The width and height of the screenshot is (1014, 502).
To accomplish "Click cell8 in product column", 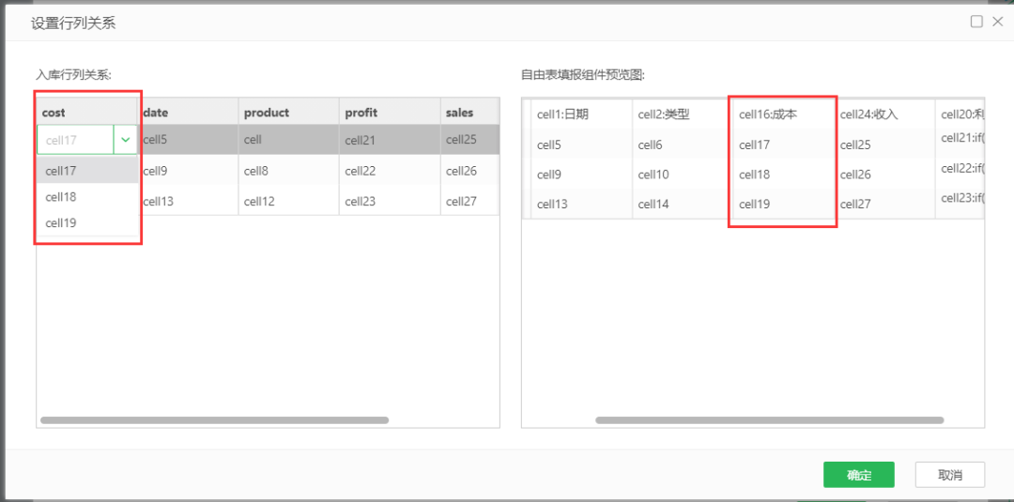I will tap(289, 171).
